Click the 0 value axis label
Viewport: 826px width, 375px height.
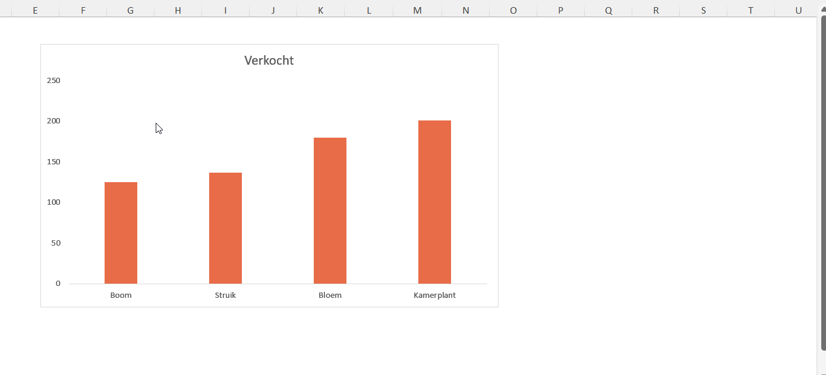click(58, 284)
